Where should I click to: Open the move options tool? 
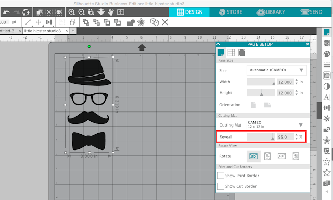click(39, 22)
